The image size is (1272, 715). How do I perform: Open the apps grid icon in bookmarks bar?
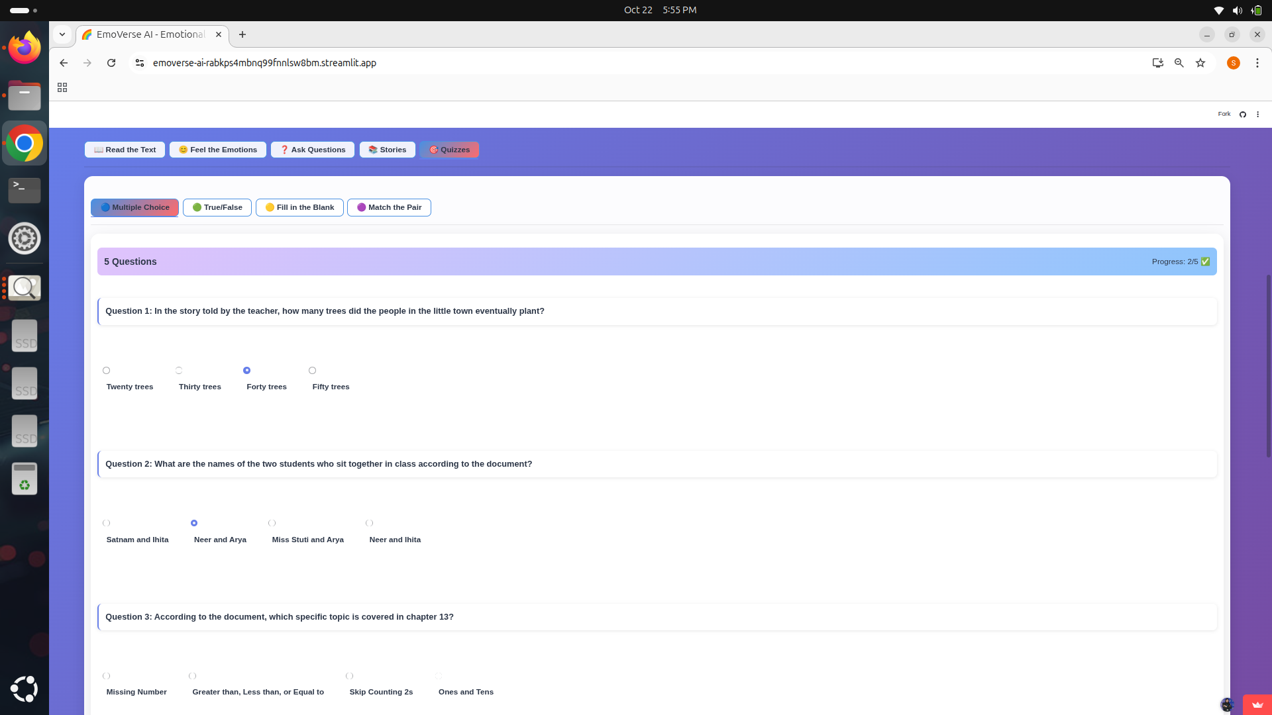pyautogui.click(x=62, y=87)
